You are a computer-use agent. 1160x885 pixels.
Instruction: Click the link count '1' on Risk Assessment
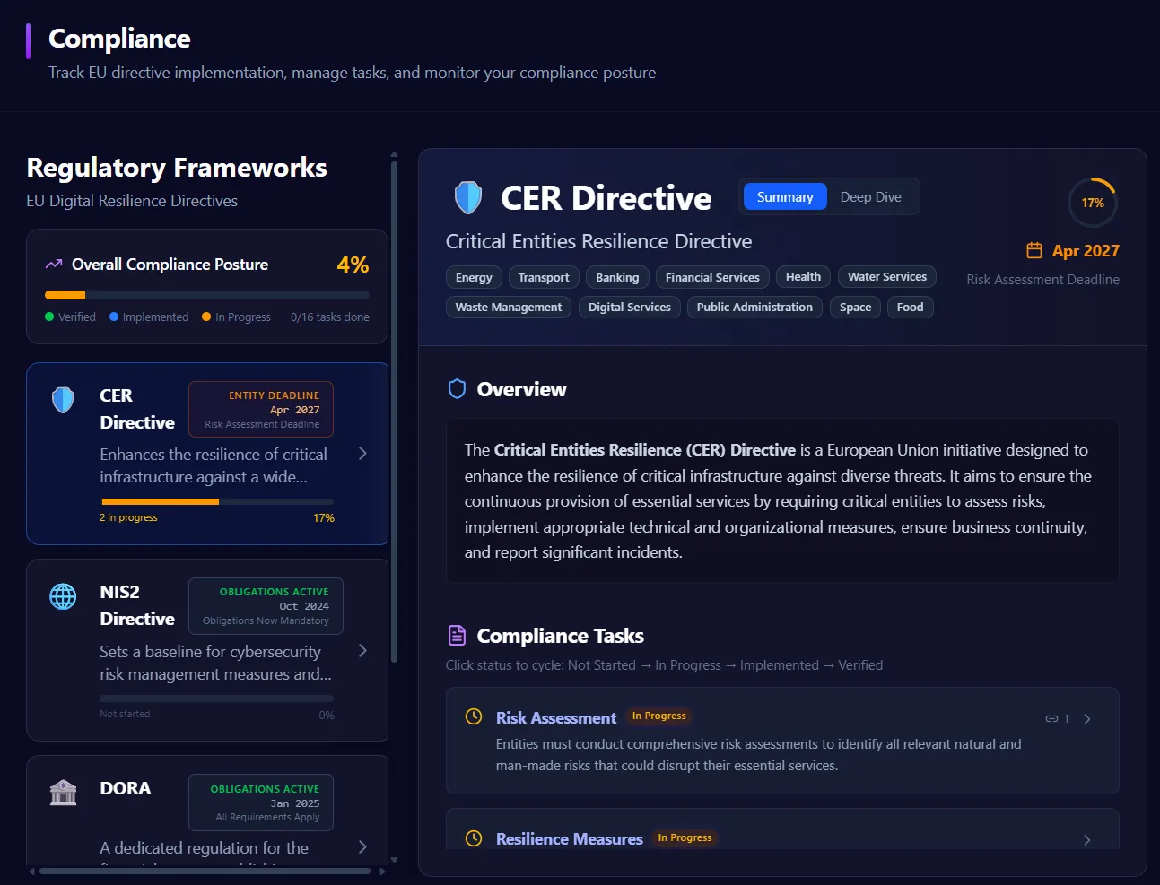coord(1066,719)
